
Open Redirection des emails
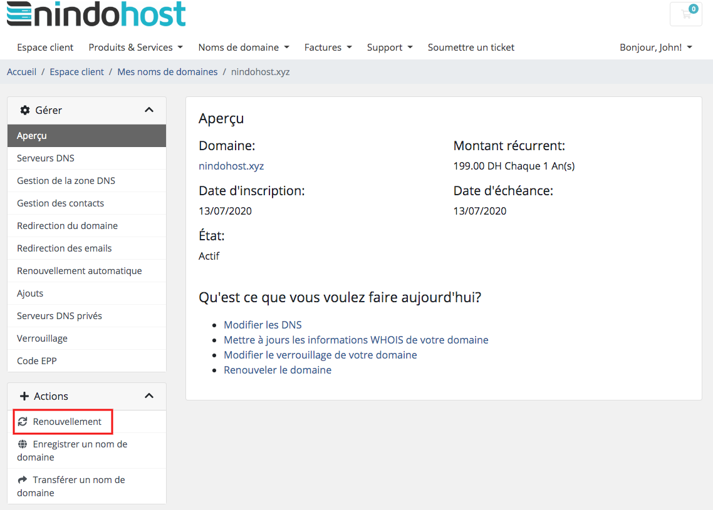tap(87, 248)
